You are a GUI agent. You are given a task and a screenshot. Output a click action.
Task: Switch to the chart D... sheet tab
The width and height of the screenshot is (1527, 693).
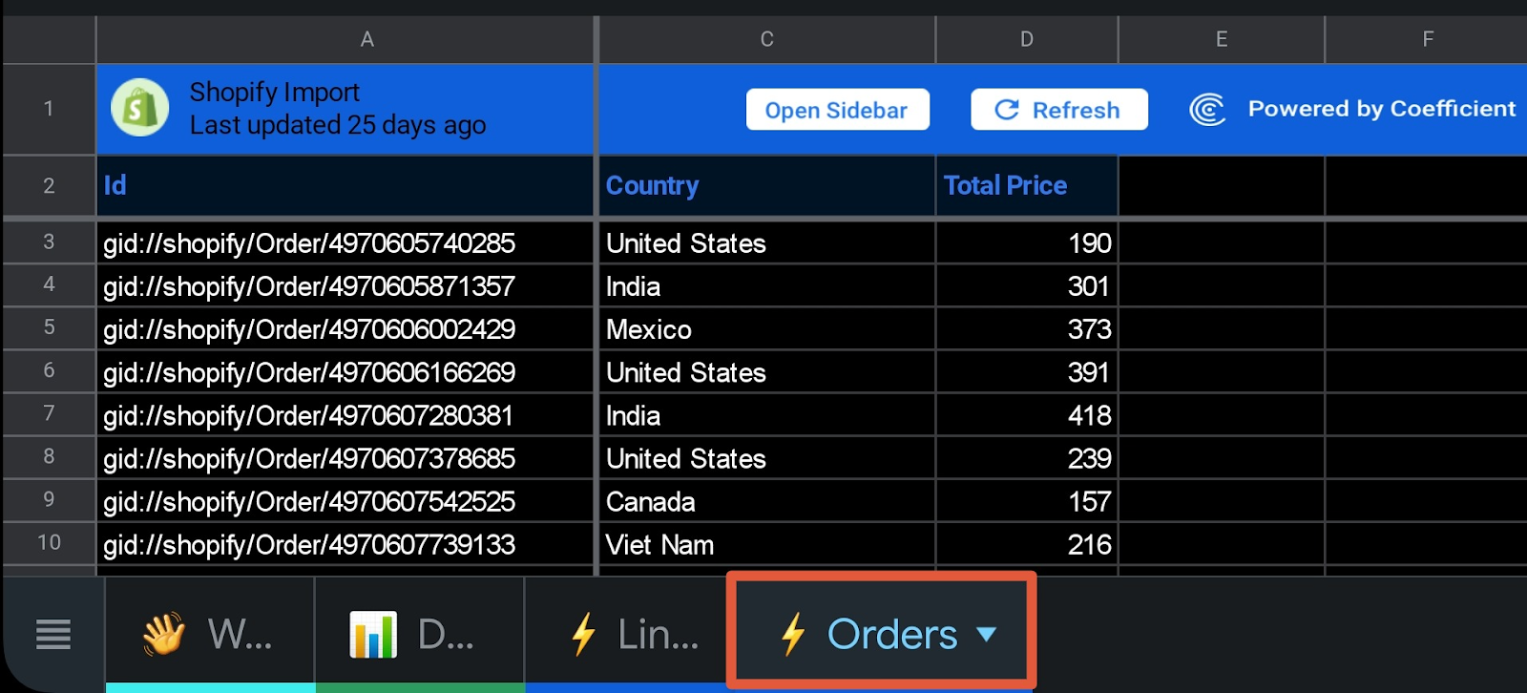coord(420,634)
